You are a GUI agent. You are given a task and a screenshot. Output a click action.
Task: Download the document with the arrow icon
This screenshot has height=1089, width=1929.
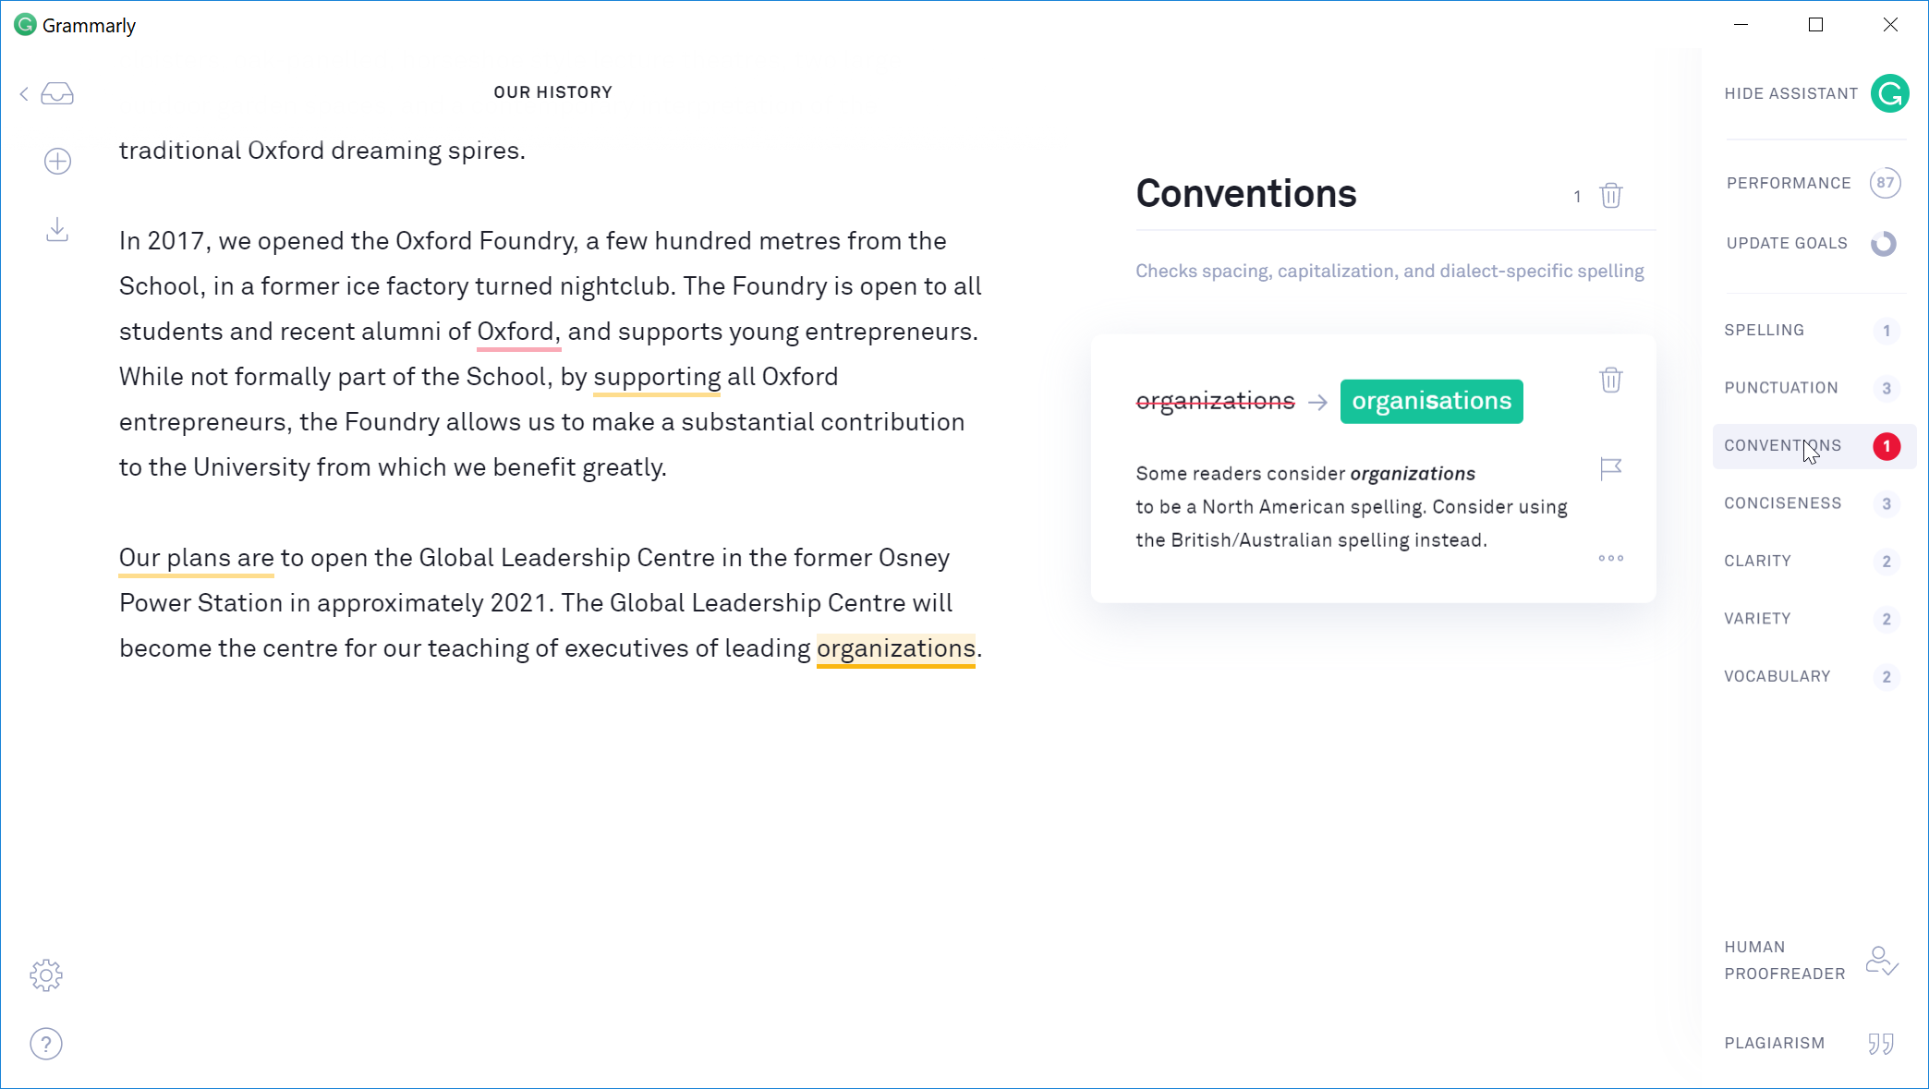click(x=57, y=230)
